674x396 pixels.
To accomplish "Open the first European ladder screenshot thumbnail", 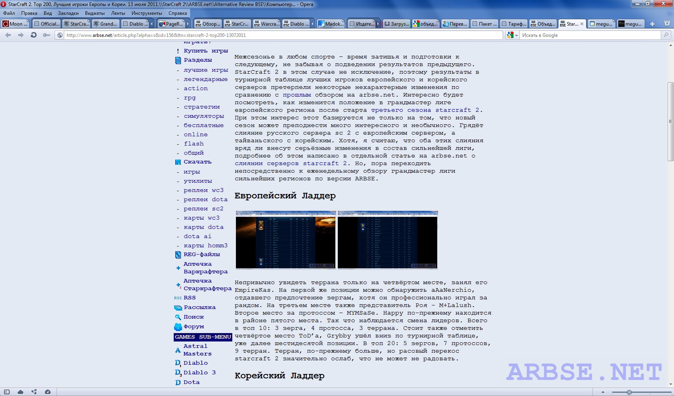I will (x=286, y=240).
